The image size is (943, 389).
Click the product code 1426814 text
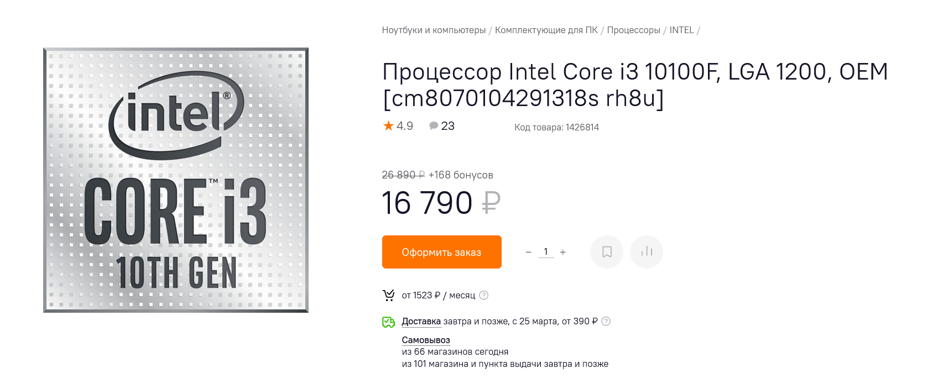point(556,127)
